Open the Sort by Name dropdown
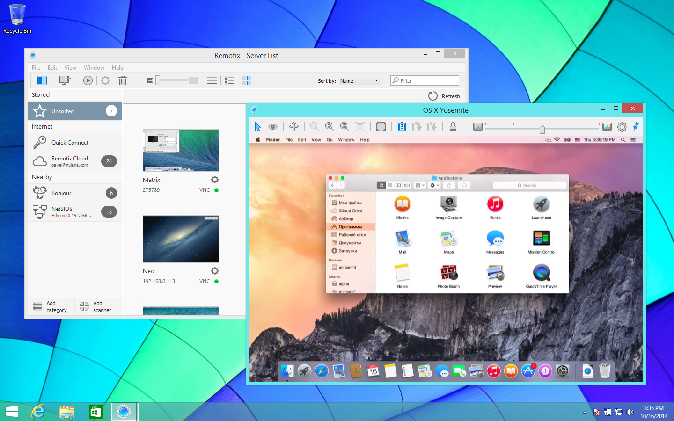The image size is (674, 421). click(x=360, y=80)
